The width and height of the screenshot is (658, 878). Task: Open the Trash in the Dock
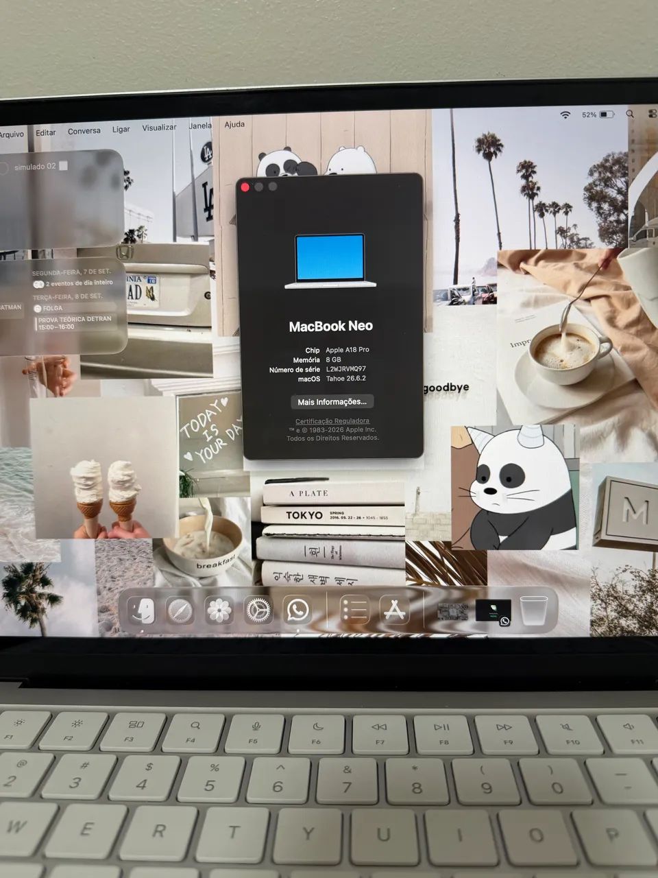click(534, 610)
